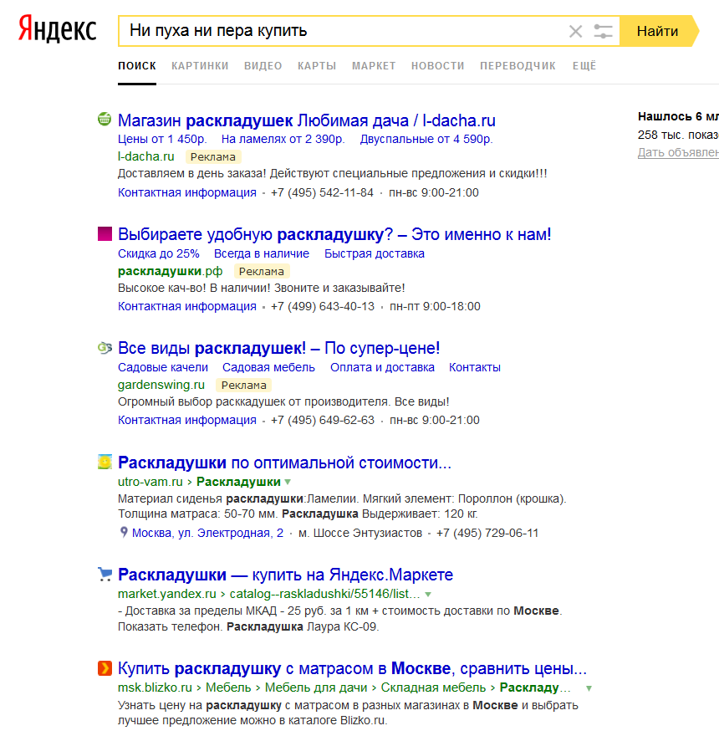Click the раскладушки.рф URL
Viewport: 719px width, 736px height.
coord(170,271)
